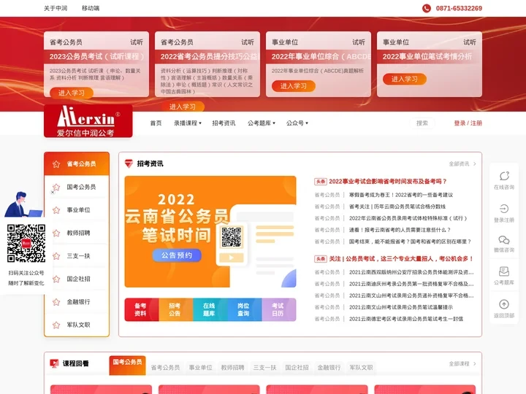Click the red funnel icon beside 招考资讯
Viewport: 526px width, 394px height.
pyautogui.click(x=129, y=163)
